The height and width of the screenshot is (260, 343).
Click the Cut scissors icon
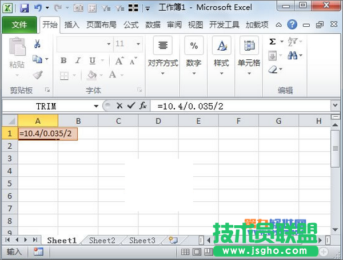(37, 44)
